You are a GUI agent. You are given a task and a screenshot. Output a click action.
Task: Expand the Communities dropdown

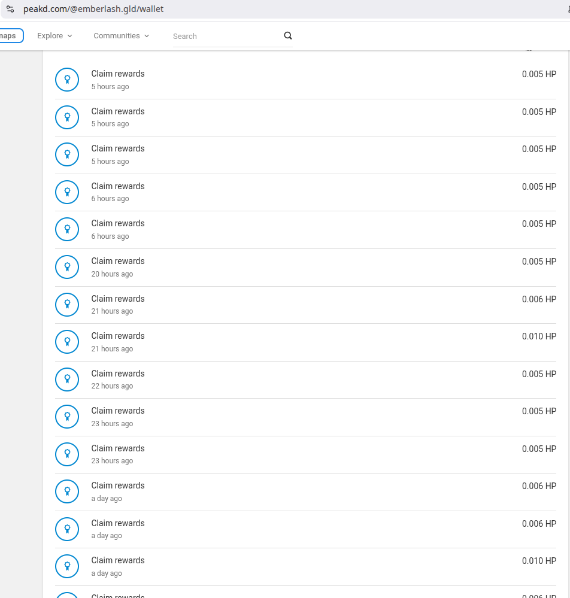pyautogui.click(x=122, y=35)
